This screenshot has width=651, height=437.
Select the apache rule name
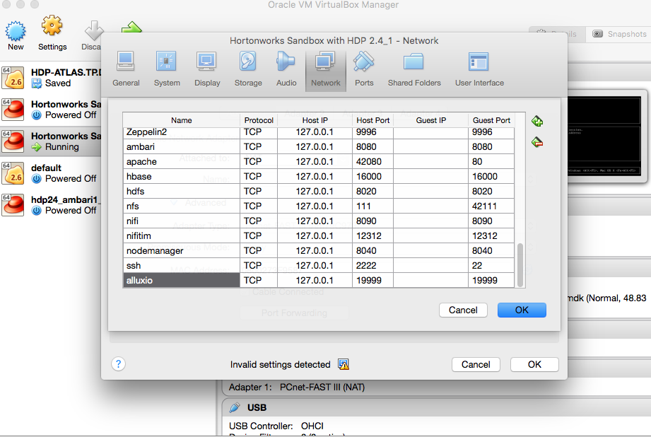click(x=182, y=162)
